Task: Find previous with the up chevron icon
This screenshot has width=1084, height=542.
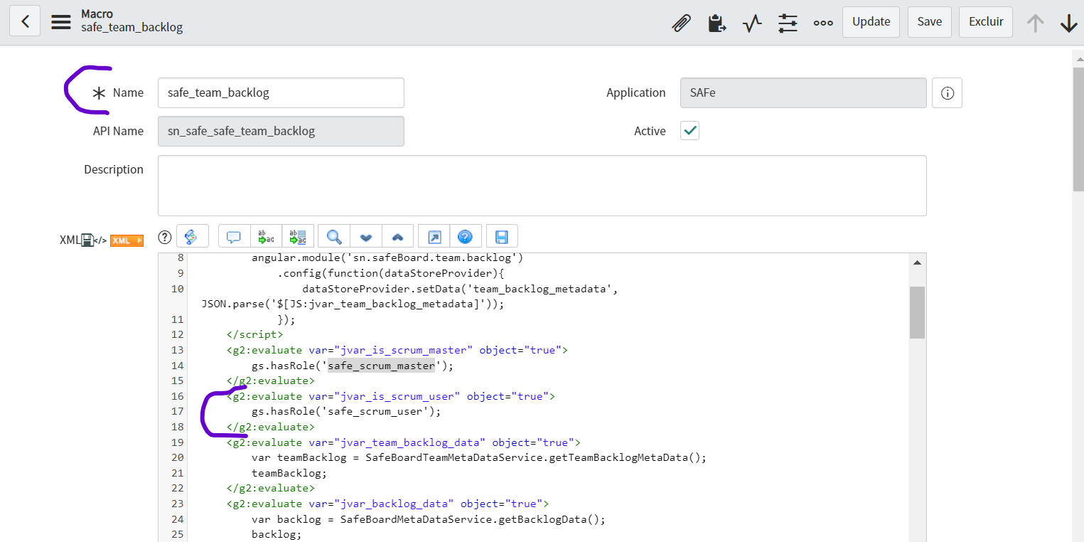Action: click(x=397, y=236)
